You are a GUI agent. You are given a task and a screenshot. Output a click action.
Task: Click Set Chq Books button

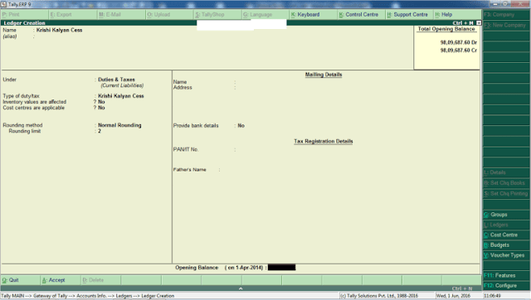[506, 183]
